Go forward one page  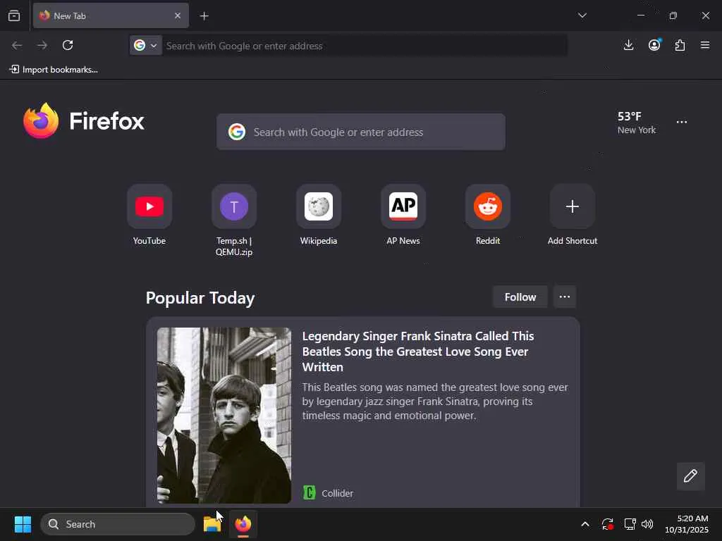pos(42,45)
